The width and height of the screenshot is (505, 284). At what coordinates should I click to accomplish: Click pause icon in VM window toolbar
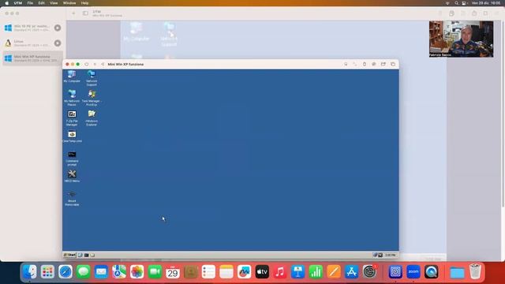tap(95, 65)
